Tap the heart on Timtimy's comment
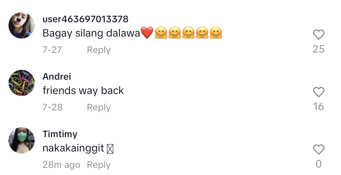Image resolution: width=341 pixels, height=175 pixels. pyautogui.click(x=318, y=149)
